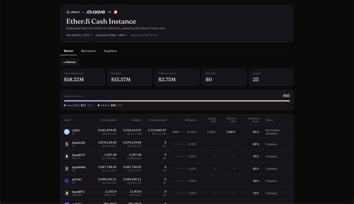This screenshot has height=204, width=354.
Task: Click the liquidBTC asset name
Action: (x=78, y=192)
